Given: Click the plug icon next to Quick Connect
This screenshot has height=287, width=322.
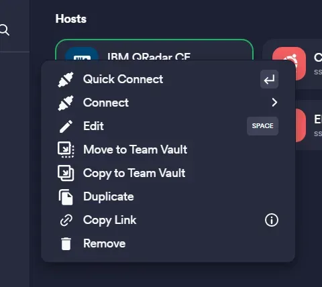Looking at the screenshot, I should click(66, 79).
